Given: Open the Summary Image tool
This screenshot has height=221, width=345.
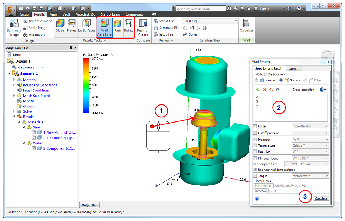Looking at the screenshot, I should coord(14,28).
